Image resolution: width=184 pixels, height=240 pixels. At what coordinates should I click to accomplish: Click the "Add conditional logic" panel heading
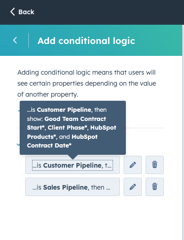(86, 41)
